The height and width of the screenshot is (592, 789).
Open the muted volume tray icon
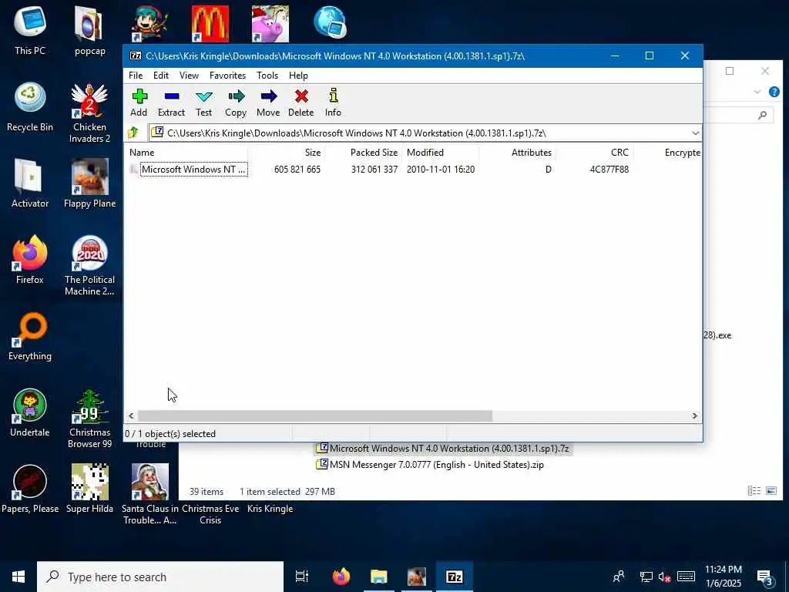click(x=664, y=577)
